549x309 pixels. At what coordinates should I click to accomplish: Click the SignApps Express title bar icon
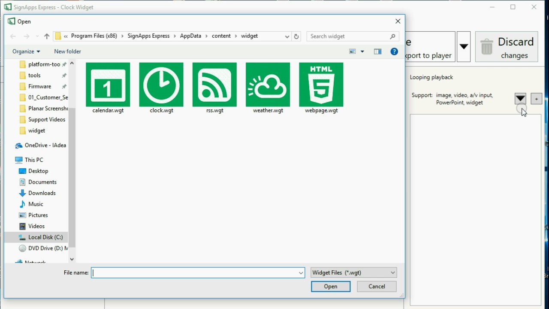pyautogui.click(x=8, y=7)
